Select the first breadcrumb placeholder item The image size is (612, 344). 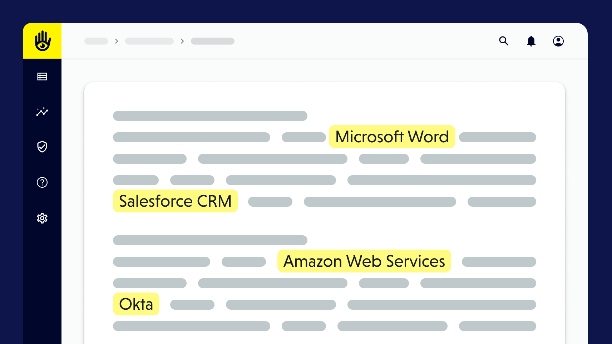(x=96, y=41)
